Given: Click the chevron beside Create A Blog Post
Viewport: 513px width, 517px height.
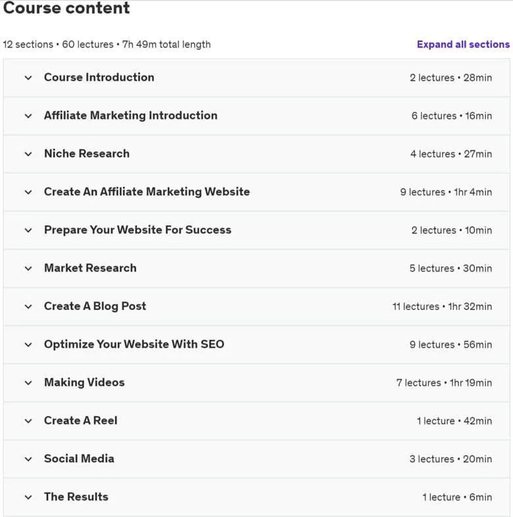Looking at the screenshot, I should tap(28, 307).
